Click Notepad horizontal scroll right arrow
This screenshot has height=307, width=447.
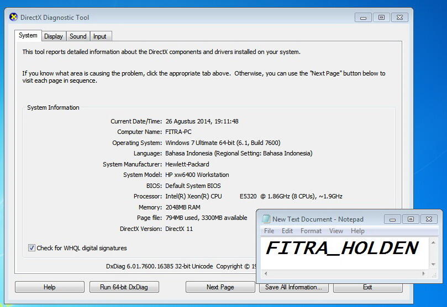[x=424, y=273]
